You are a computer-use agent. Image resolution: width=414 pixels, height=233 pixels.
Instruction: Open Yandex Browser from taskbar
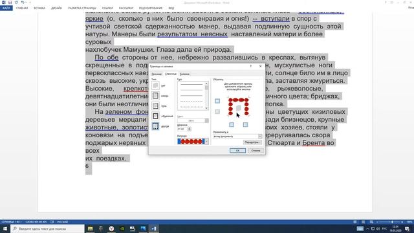111,228
